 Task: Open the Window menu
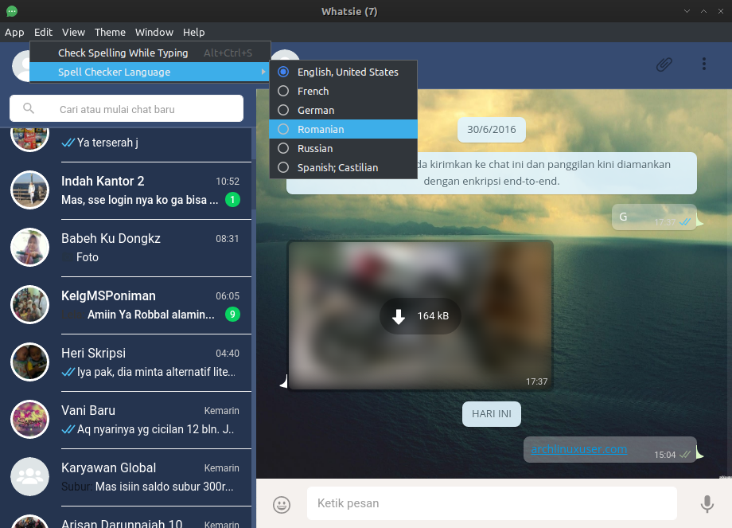[154, 32]
